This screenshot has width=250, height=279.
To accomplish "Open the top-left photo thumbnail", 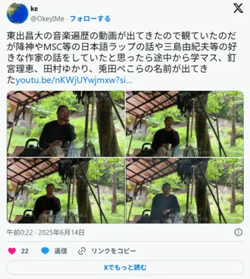I will click(66, 124).
